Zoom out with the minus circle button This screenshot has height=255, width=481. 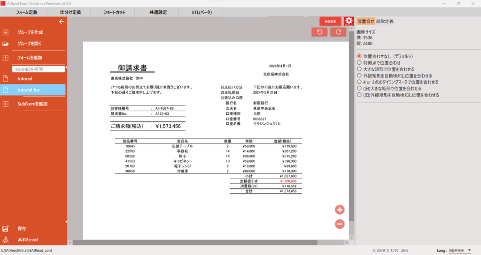coord(340,224)
